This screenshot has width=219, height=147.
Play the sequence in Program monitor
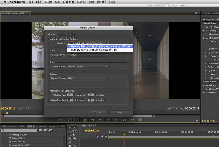coord(100,120)
